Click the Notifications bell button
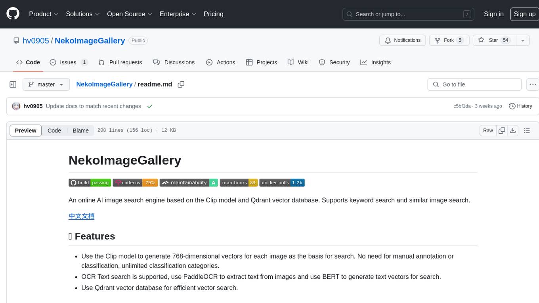Viewport: 539px width, 303px height. click(403, 40)
